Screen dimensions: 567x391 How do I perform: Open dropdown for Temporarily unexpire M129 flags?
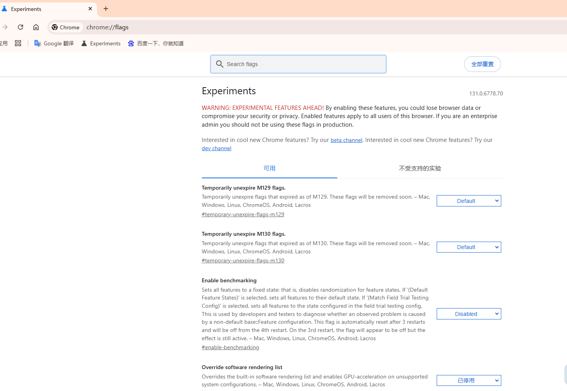tap(469, 201)
